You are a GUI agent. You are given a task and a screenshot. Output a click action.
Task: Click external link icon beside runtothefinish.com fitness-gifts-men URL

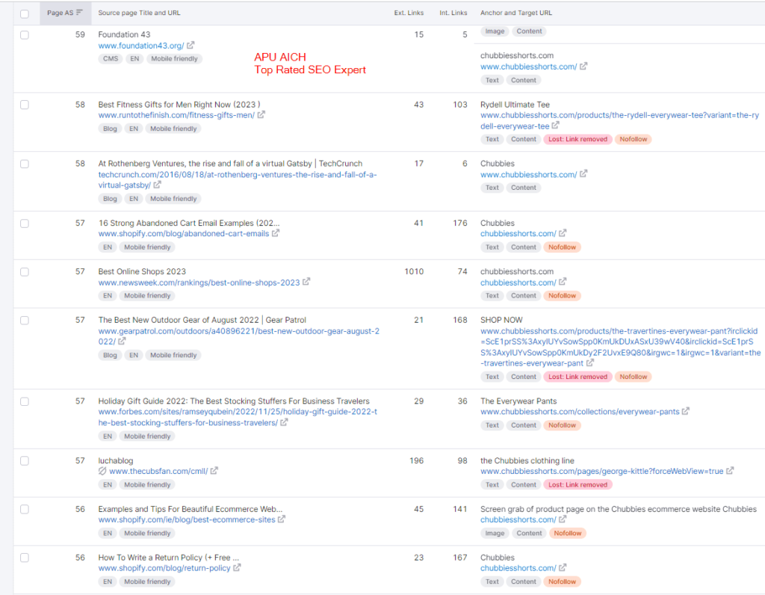(261, 115)
